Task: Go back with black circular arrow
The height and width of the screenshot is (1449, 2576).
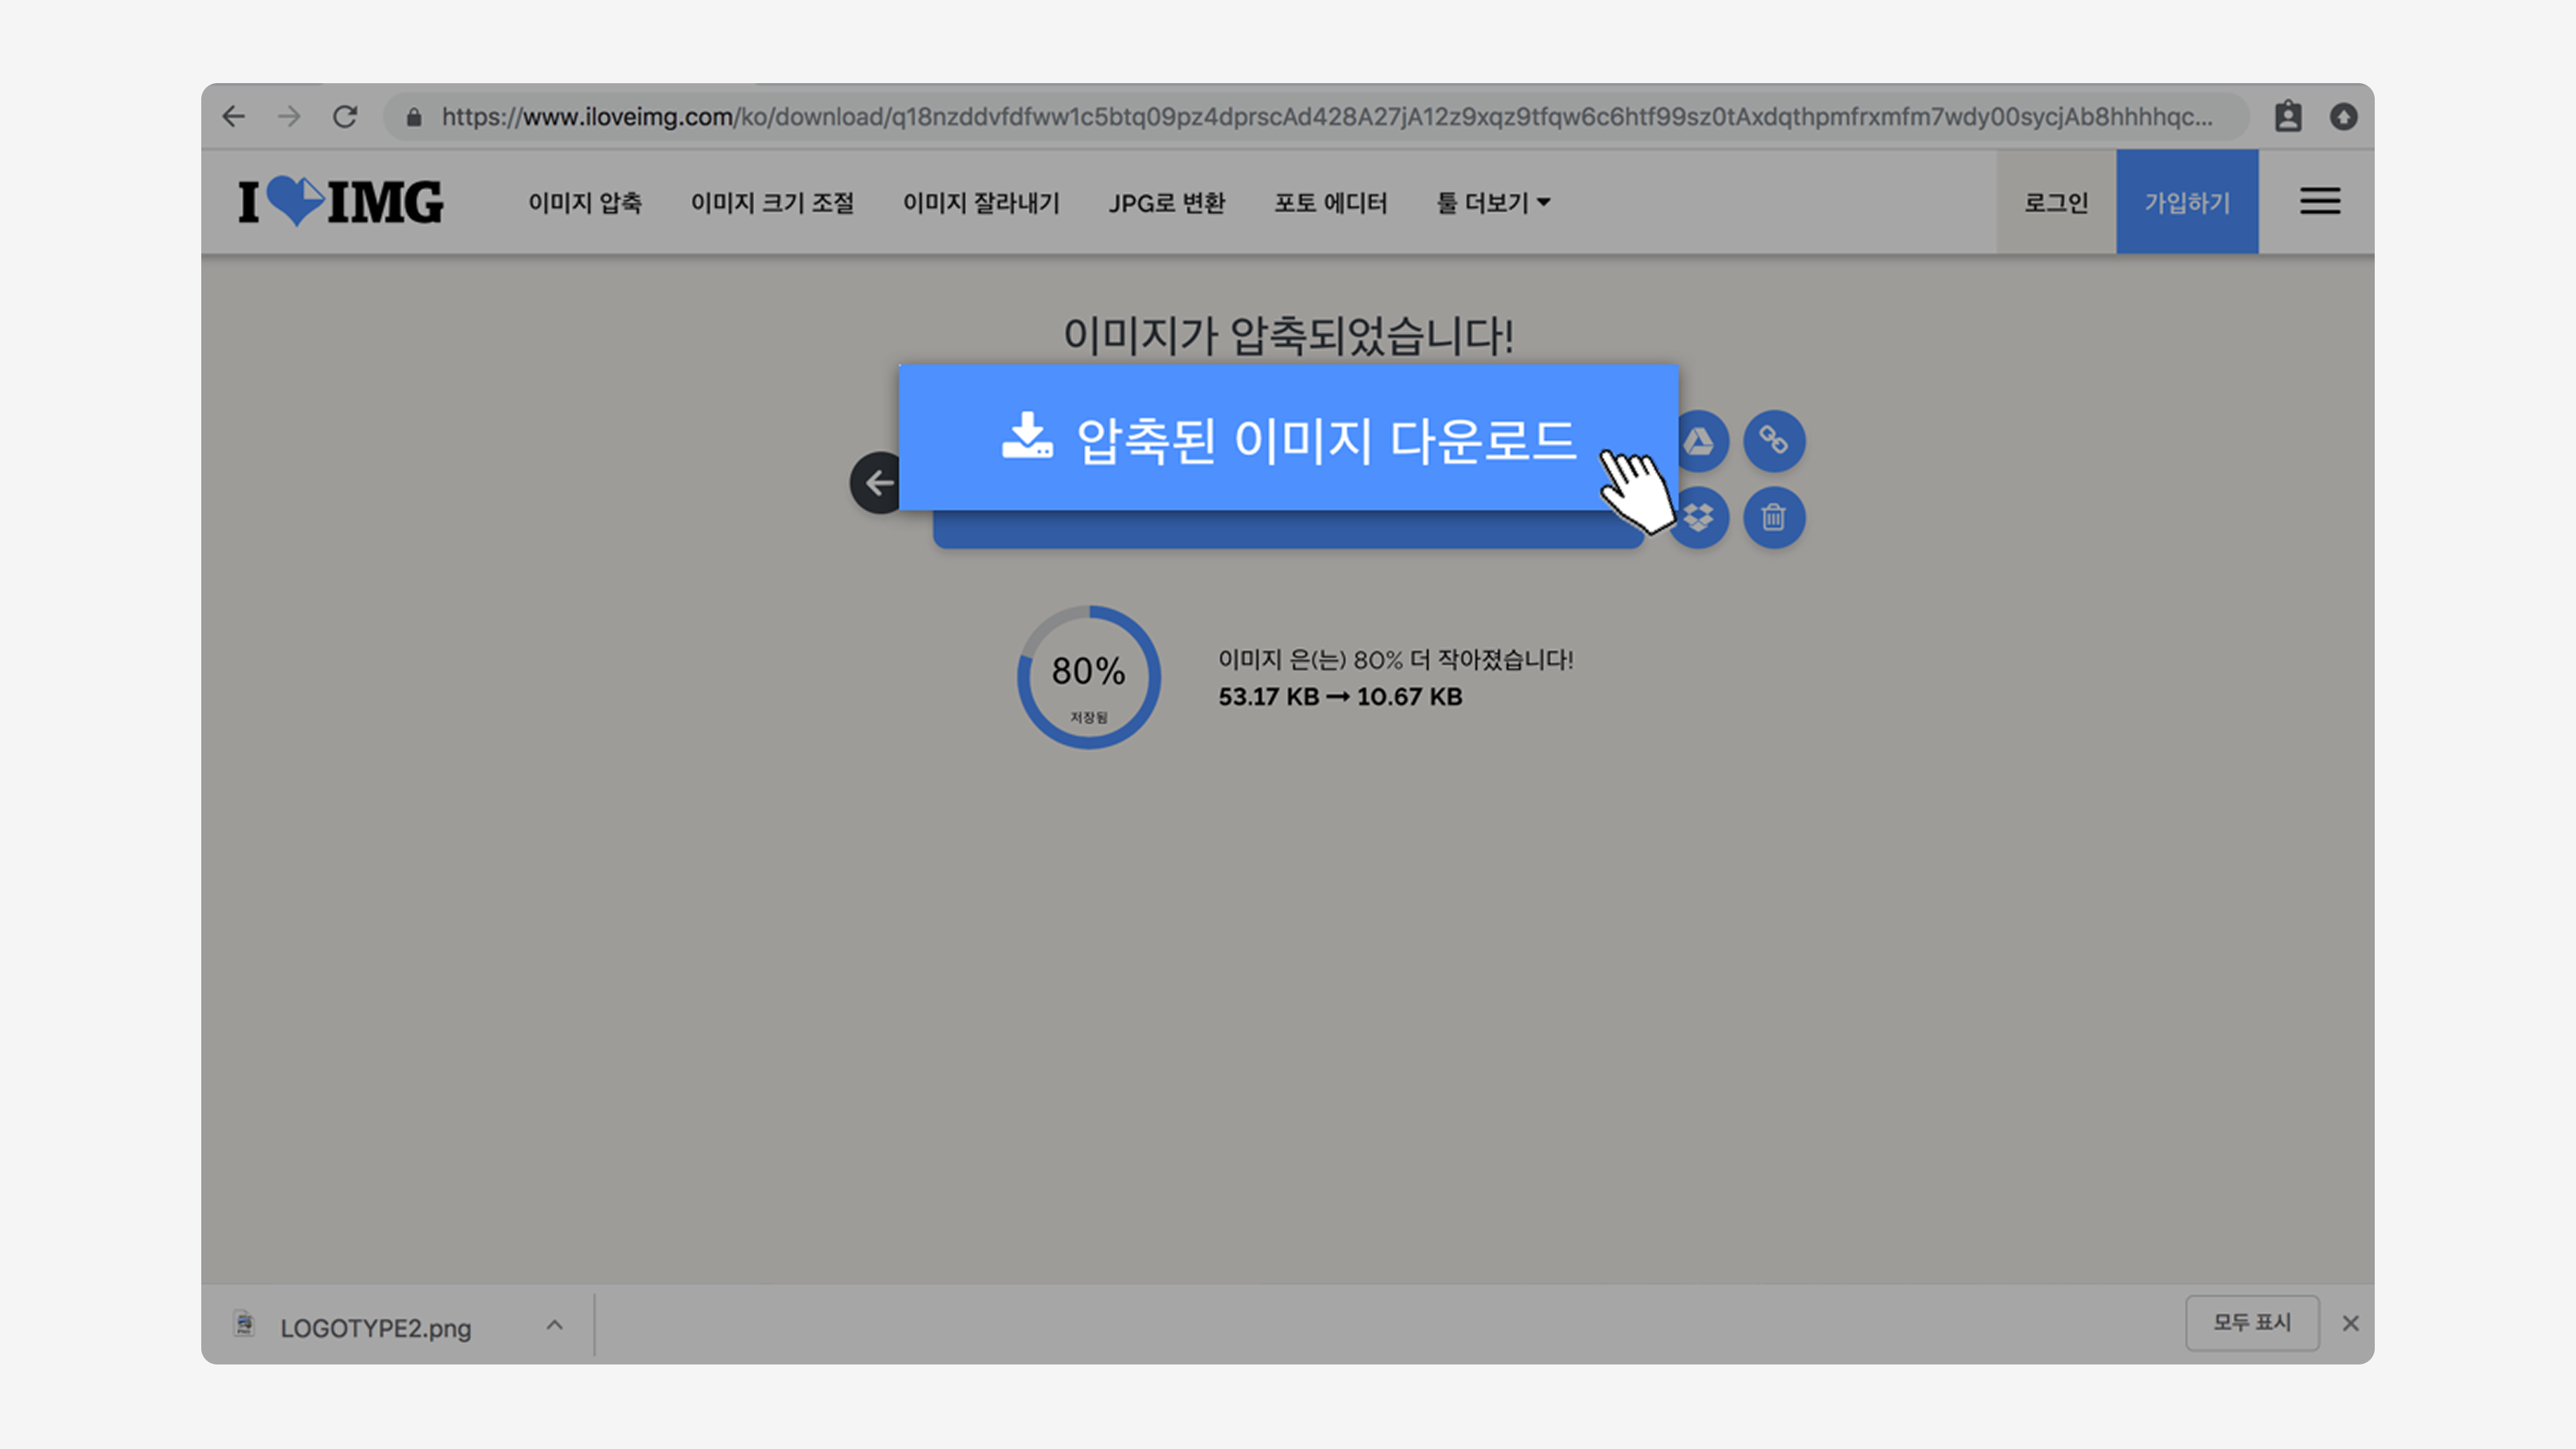Action: point(876,484)
